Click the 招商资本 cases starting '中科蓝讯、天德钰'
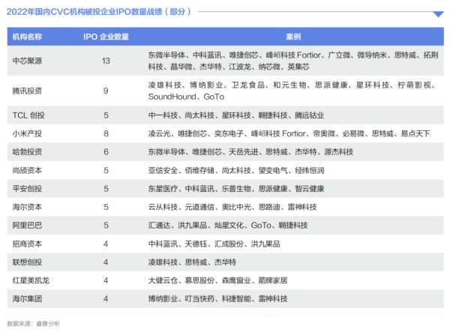The image size is (450, 335). [214, 244]
